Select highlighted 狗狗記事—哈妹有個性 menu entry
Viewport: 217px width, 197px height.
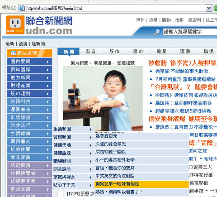pyautogui.click(x=142, y=184)
